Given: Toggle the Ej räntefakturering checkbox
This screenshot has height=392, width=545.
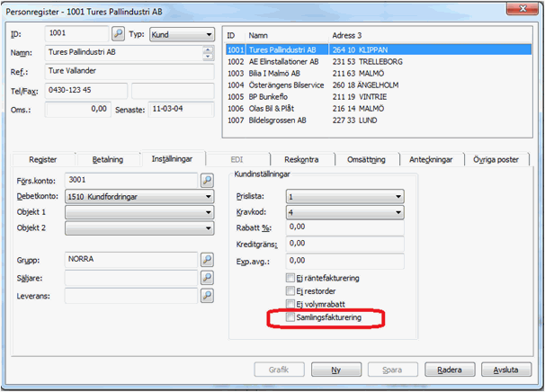Looking at the screenshot, I should 290,278.
